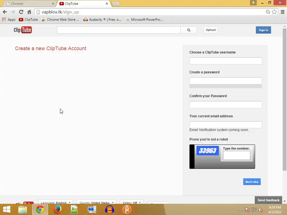Click the search magnifier button
The width and height of the screenshot is (287, 215).
[x=189, y=30]
